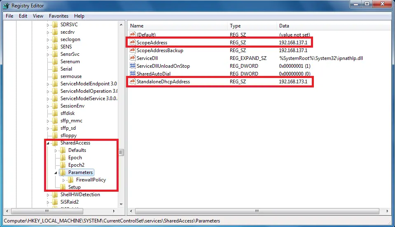Viewport: 395px width, 227px height.
Task: Select the ServiceModelOperation key label
Action: coord(89,91)
